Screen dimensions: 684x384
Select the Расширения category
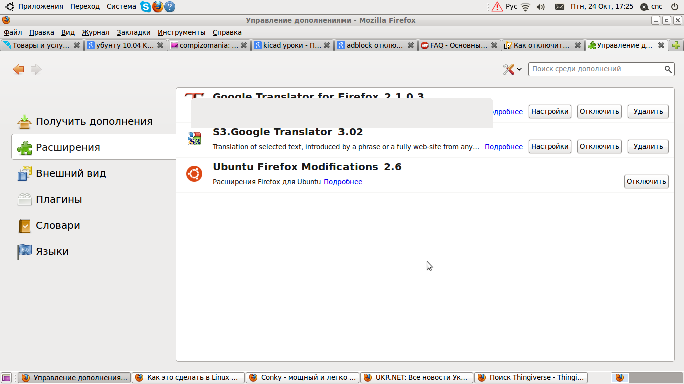(x=94, y=147)
